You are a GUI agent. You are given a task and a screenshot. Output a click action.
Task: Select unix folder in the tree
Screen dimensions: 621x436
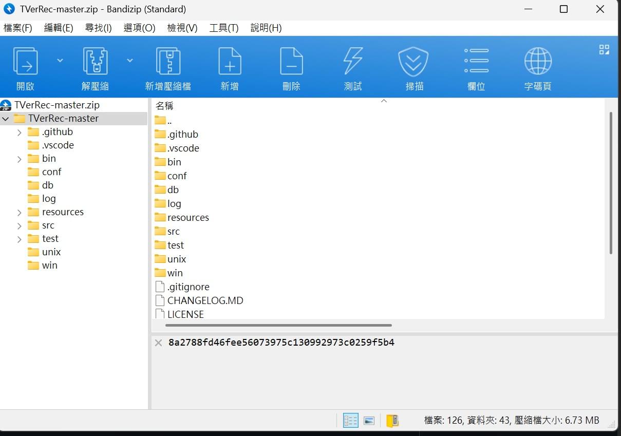45,252
